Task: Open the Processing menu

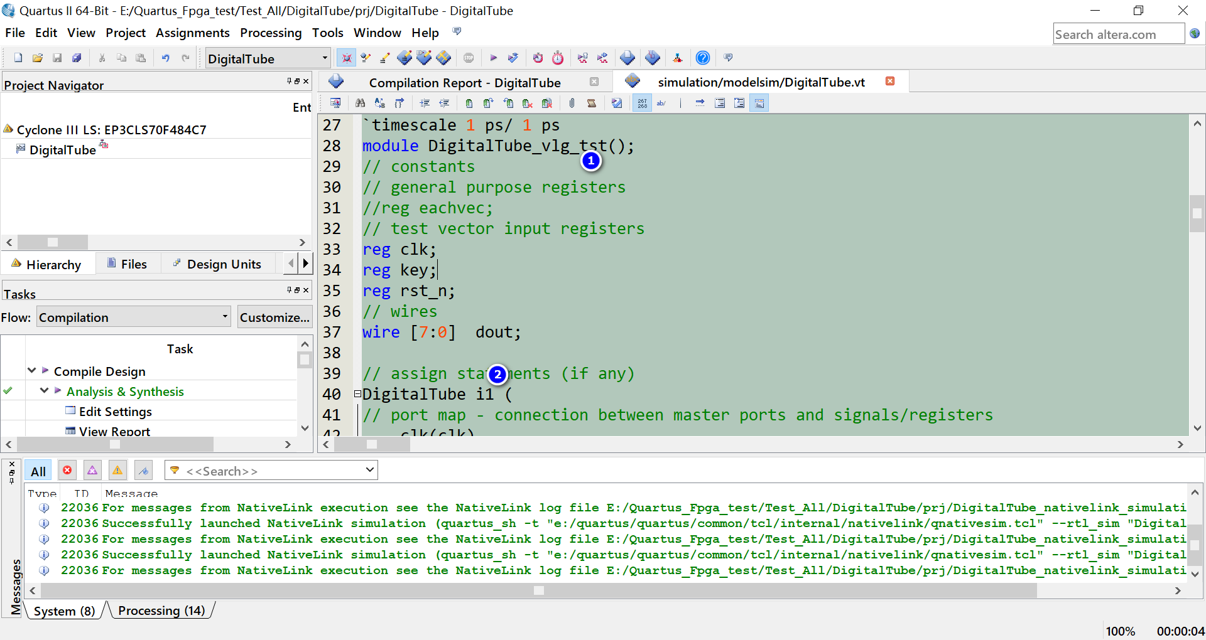Action: click(271, 33)
